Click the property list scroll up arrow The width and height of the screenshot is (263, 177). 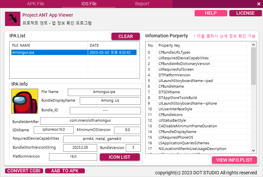click(253, 45)
